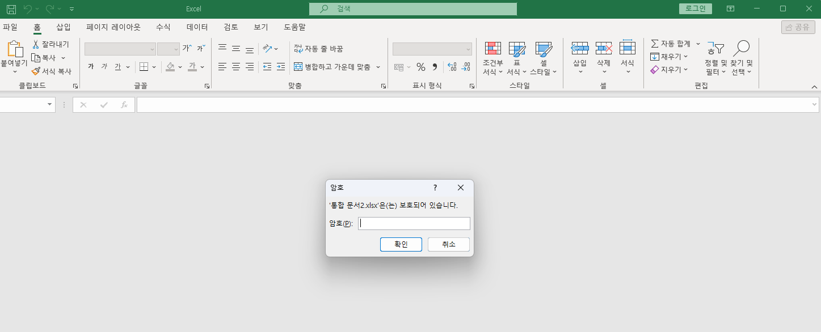Click the 정렬 및 필터 icon
This screenshot has width=821, height=332.
[715, 48]
